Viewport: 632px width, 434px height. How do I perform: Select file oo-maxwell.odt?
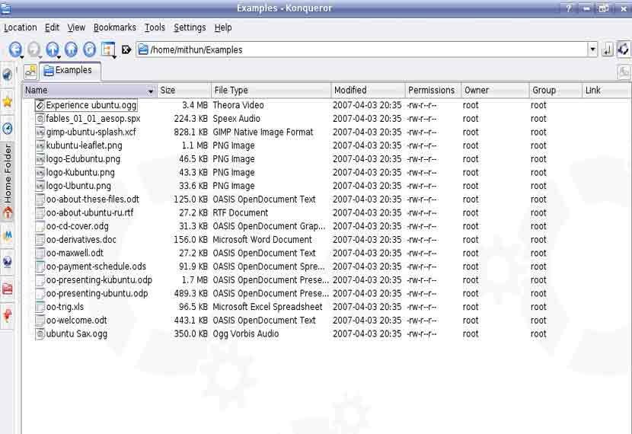tap(75, 253)
